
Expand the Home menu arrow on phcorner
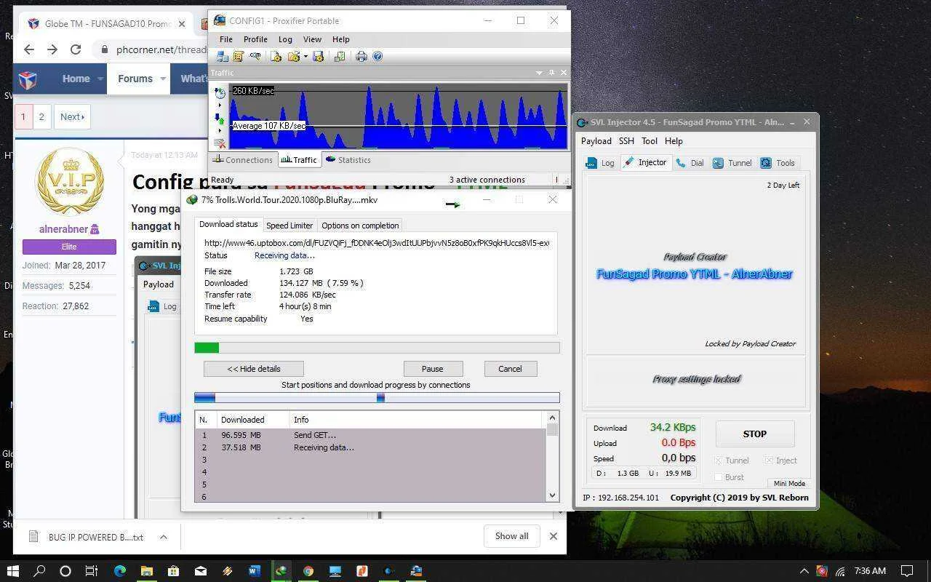coord(100,79)
